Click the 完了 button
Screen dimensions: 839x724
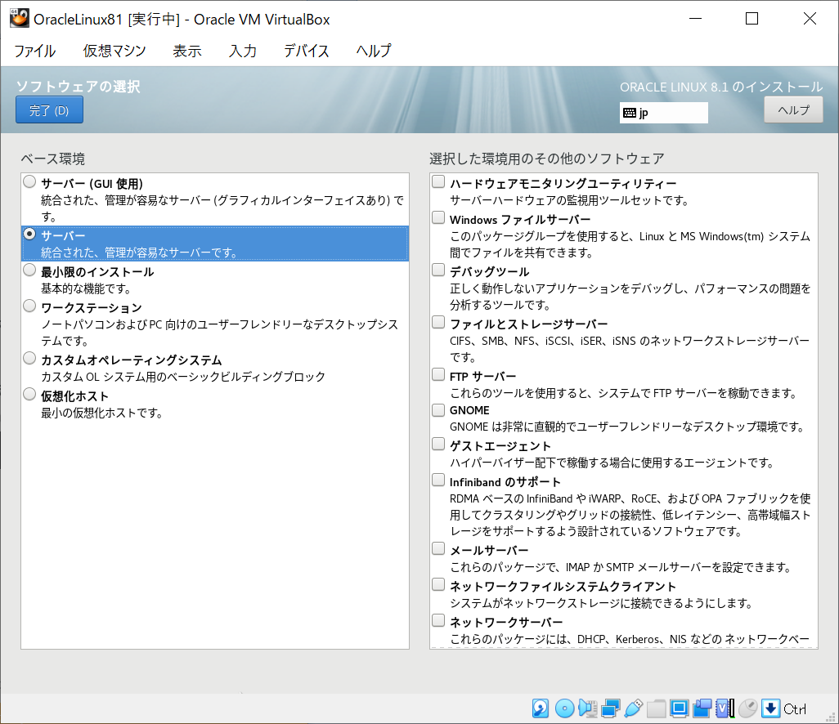49,109
